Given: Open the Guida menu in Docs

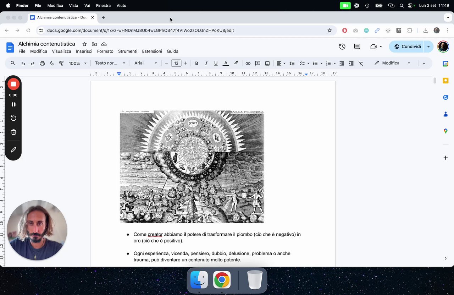Looking at the screenshot, I should pyautogui.click(x=173, y=51).
